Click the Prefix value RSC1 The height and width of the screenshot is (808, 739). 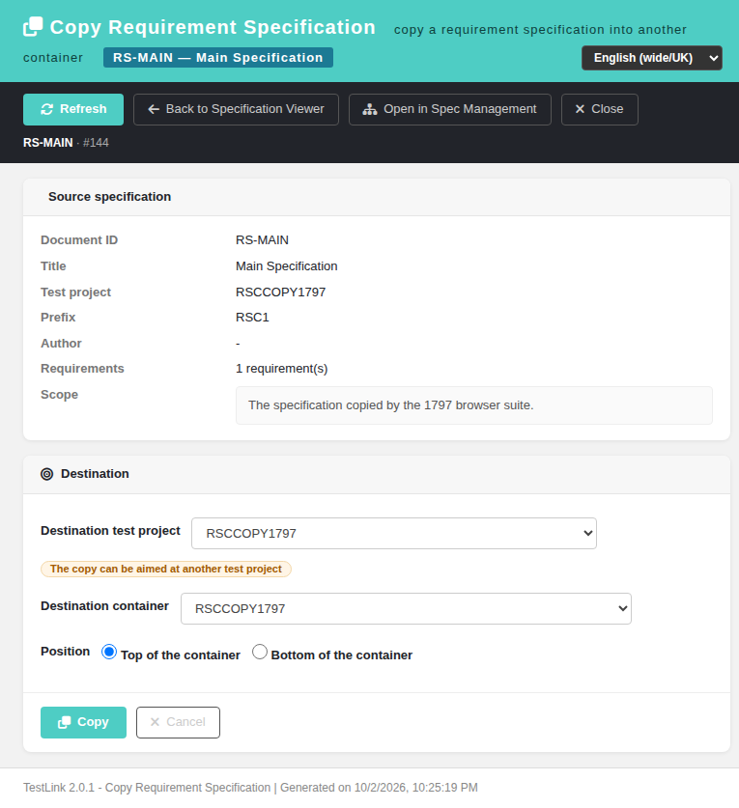point(252,318)
